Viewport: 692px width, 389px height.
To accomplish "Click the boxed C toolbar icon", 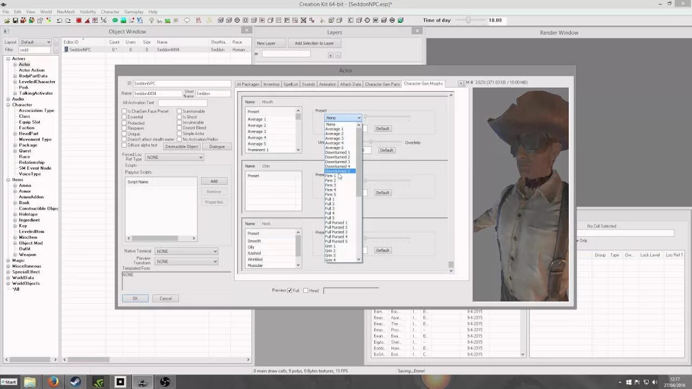I will pos(350,21).
